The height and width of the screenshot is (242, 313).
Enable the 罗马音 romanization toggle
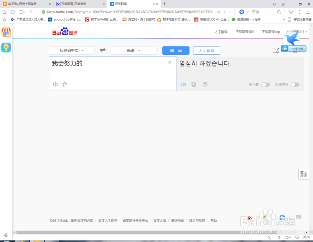pyautogui.click(x=265, y=84)
